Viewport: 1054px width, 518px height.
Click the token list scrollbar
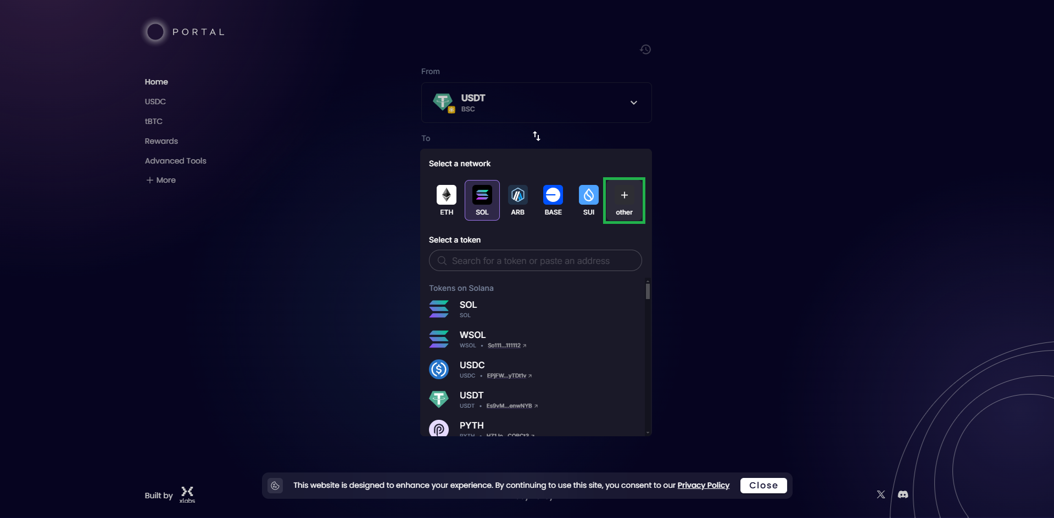(x=648, y=291)
